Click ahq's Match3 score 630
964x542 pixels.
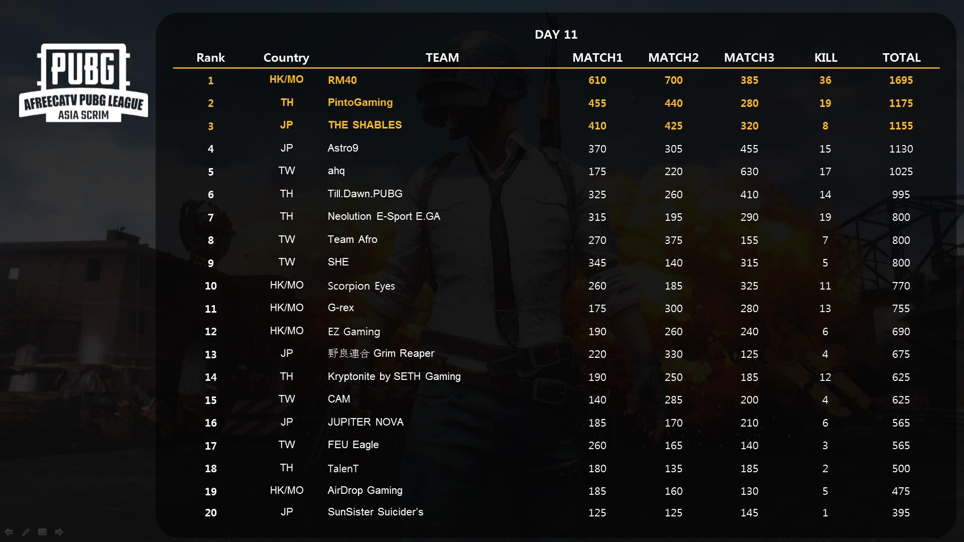click(749, 172)
